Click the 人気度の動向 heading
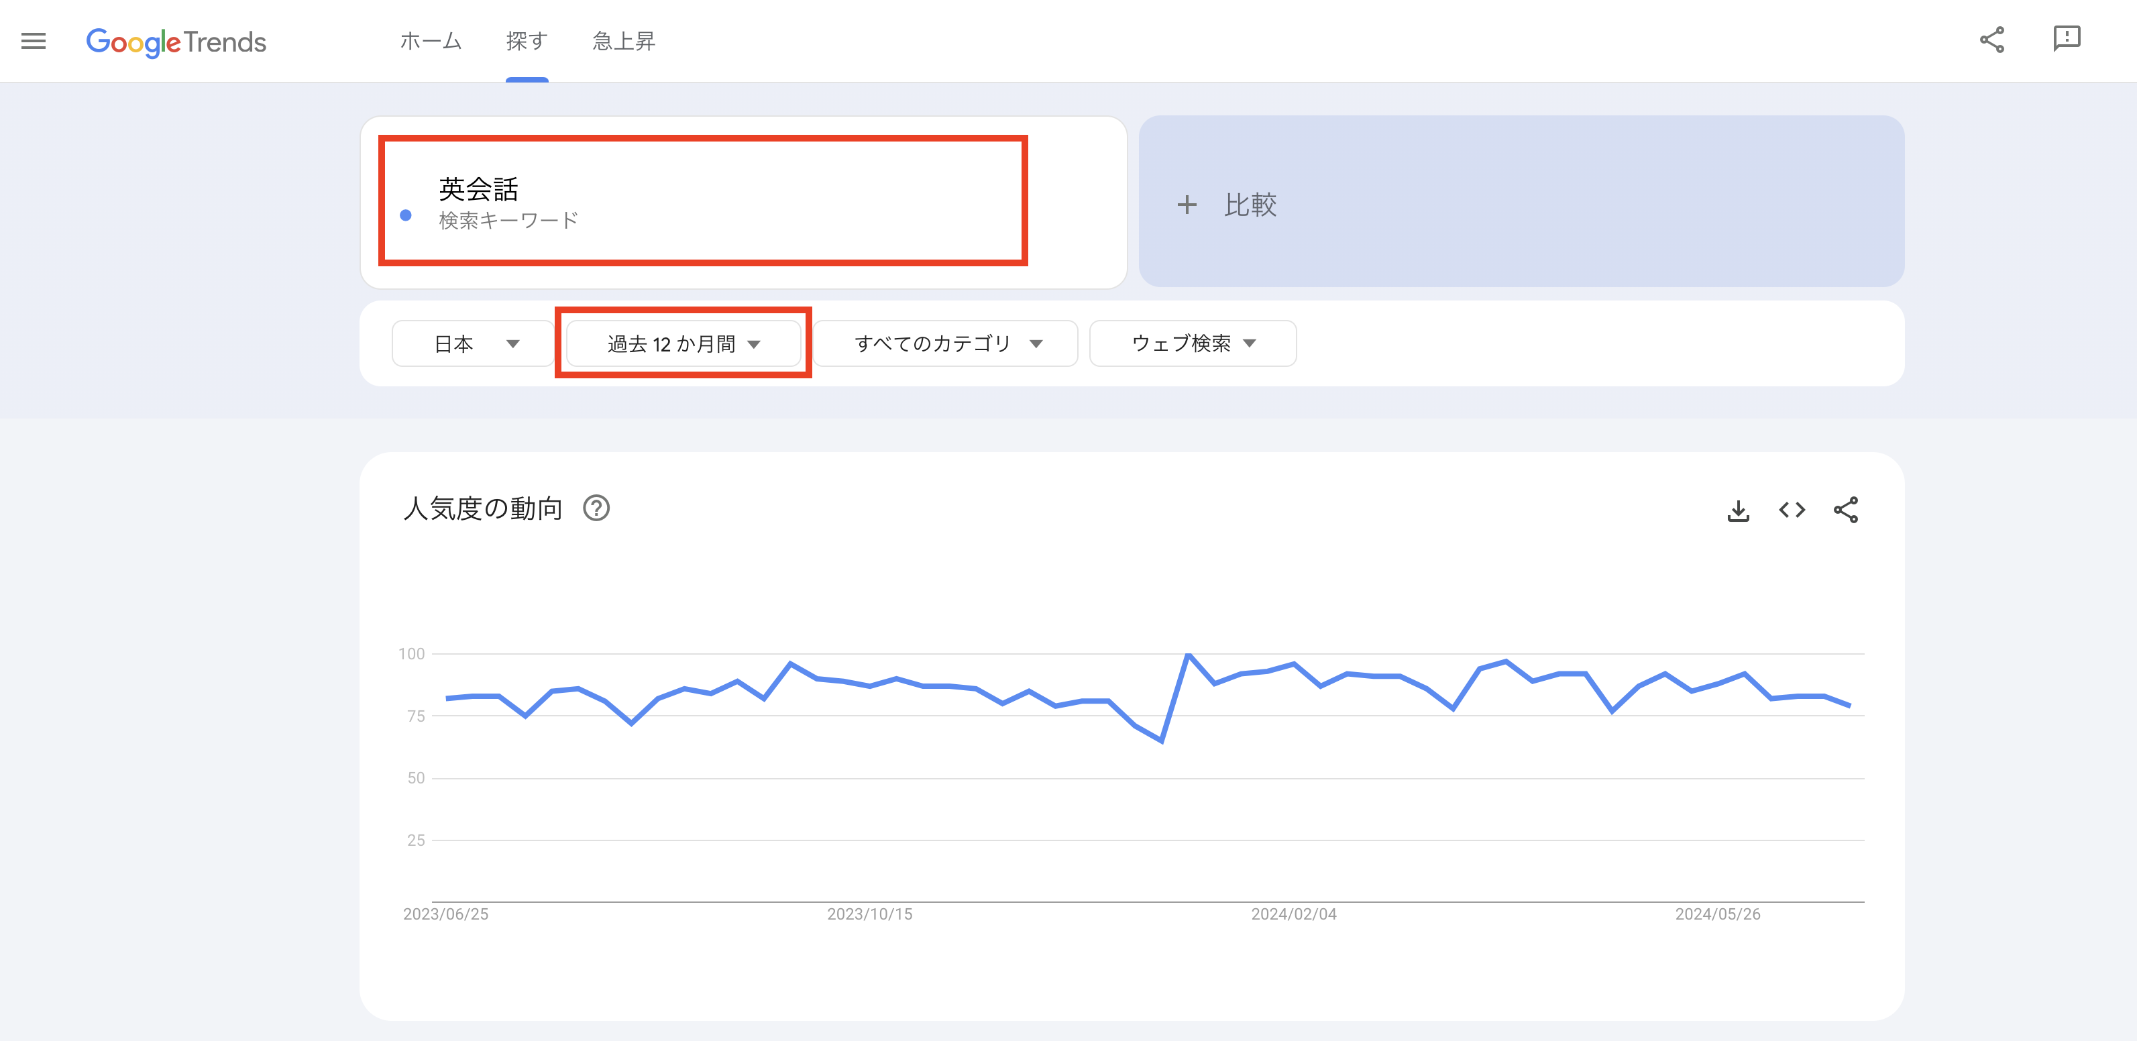 click(x=483, y=508)
